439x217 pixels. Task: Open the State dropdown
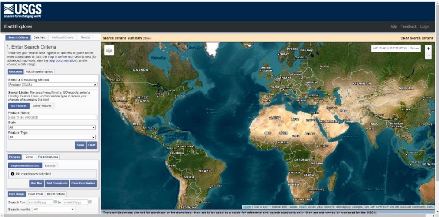pyautogui.click(x=52, y=127)
